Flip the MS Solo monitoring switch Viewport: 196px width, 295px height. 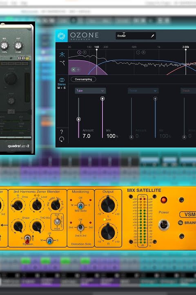(x=80, y=205)
